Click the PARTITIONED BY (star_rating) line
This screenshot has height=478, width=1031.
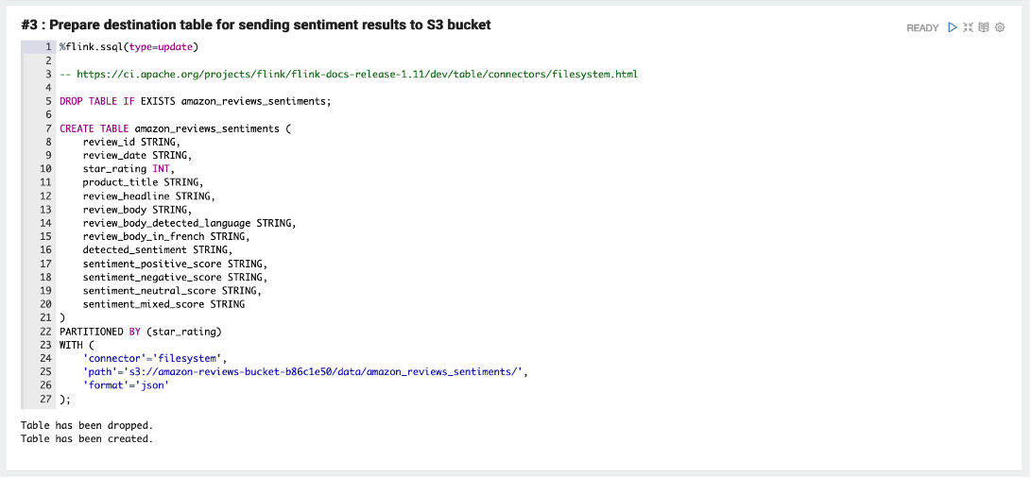point(141,332)
